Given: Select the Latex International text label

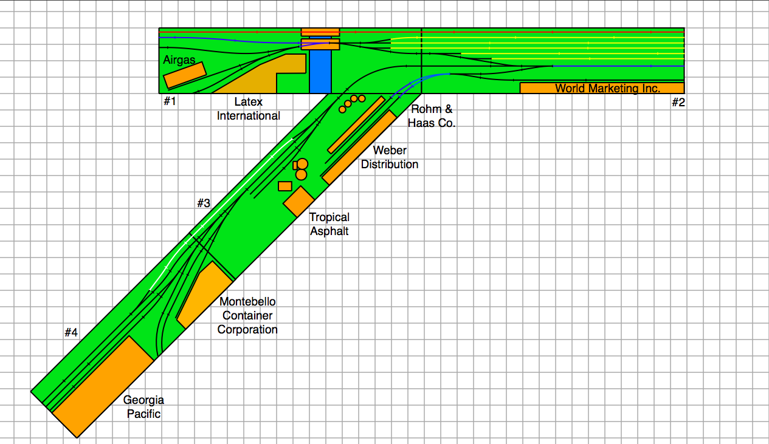Looking at the screenshot, I should 249,109.
